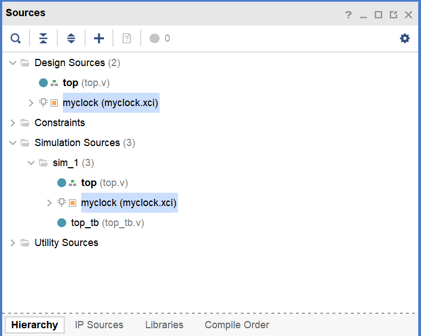421x336 pixels.
Task: Float the Sources panel window
Action: coord(393,15)
